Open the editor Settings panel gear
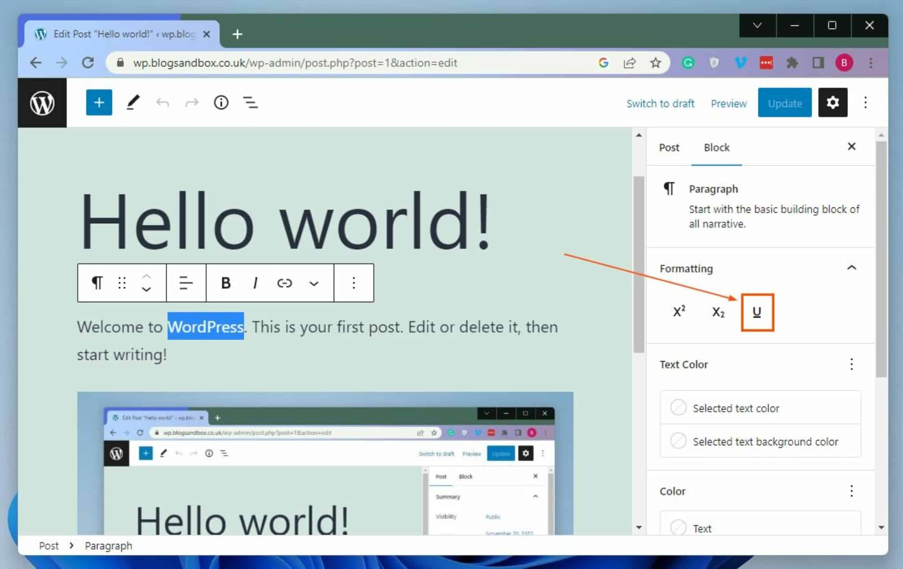 pyautogui.click(x=833, y=102)
